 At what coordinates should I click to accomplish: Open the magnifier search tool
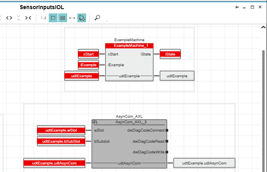click(97, 18)
